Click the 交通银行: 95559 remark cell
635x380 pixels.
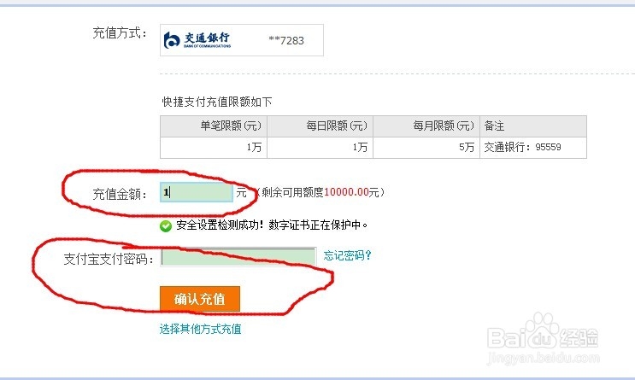click(x=533, y=148)
